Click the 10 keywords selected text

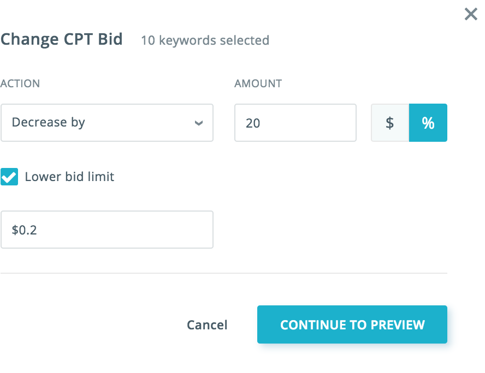[x=205, y=40]
